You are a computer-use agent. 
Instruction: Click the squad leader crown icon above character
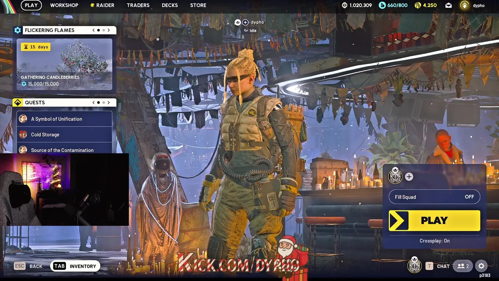[x=237, y=22]
